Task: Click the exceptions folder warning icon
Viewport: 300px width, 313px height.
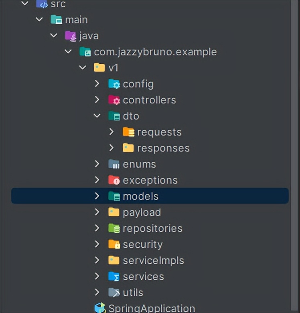Action: (114, 181)
